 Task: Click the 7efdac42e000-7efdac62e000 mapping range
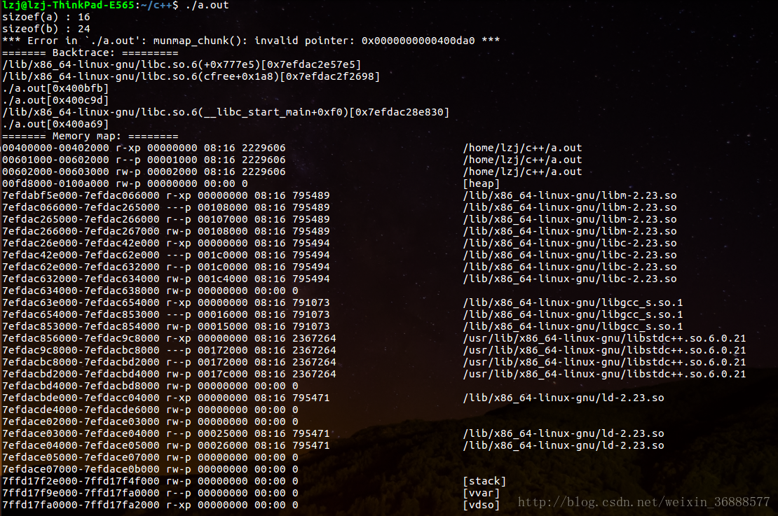pos(81,256)
